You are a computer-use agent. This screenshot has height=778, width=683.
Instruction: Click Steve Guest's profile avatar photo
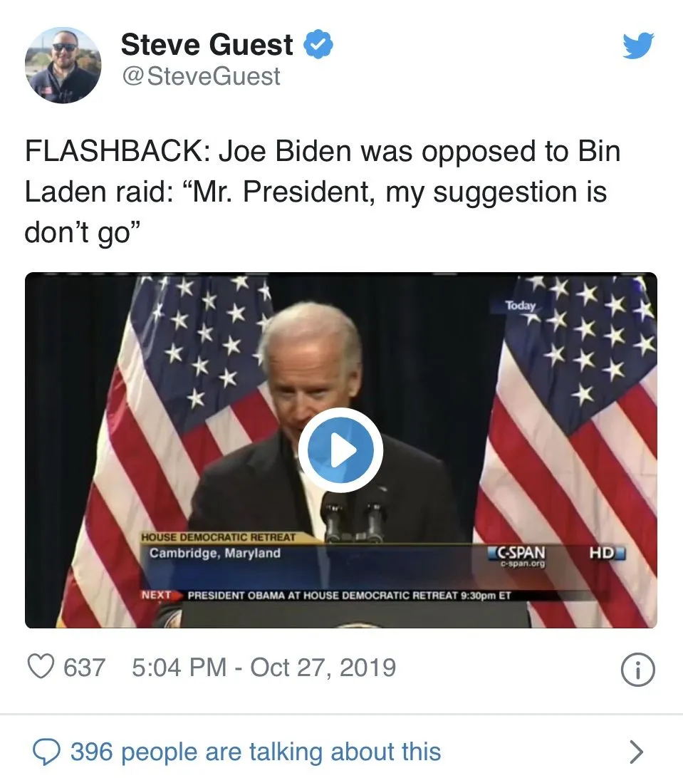(63, 66)
